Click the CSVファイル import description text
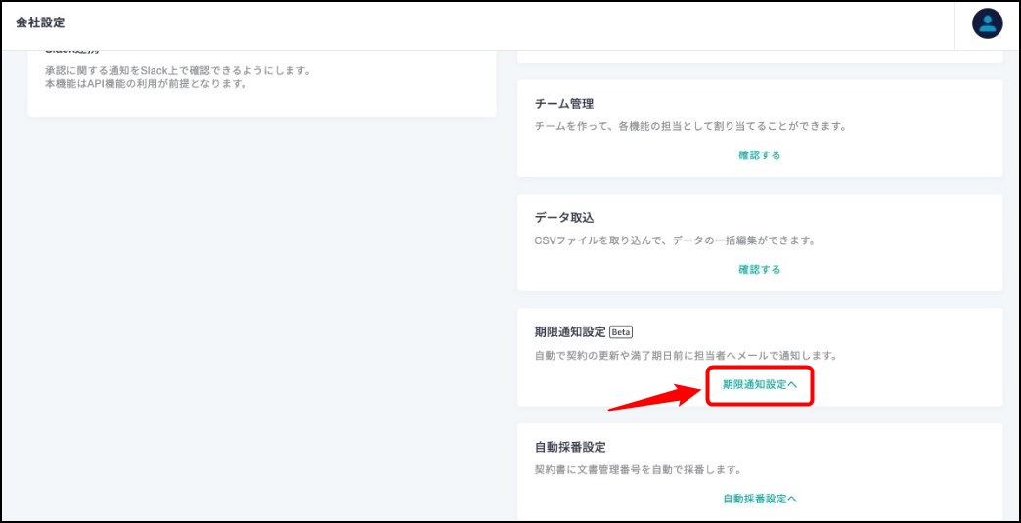The image size is (1021, 523). (x=675, y=240)
